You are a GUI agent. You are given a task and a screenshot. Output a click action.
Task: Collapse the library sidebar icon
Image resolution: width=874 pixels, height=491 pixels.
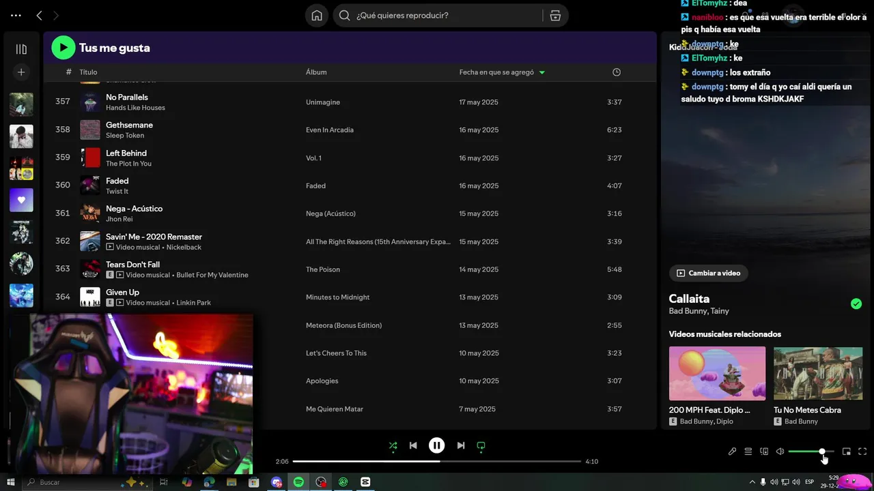[21, 49]
